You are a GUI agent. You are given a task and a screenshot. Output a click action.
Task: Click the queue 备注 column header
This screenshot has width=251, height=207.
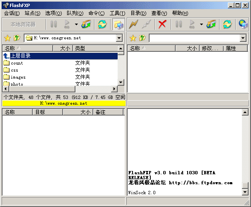coord(108,112)
